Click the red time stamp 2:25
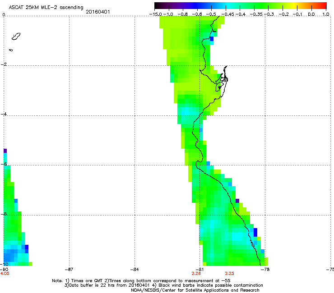Image resolution: width=334 pixels, height=293 pixels. click(229, 274)
